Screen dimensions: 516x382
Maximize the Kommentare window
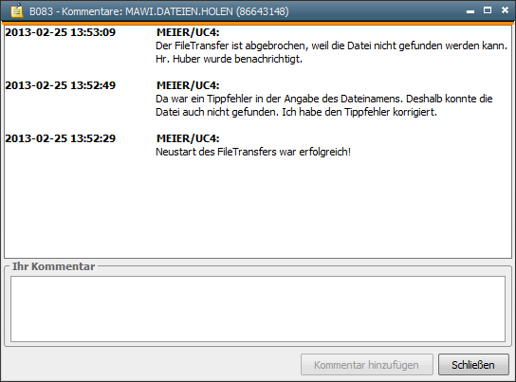coord(488,10)
